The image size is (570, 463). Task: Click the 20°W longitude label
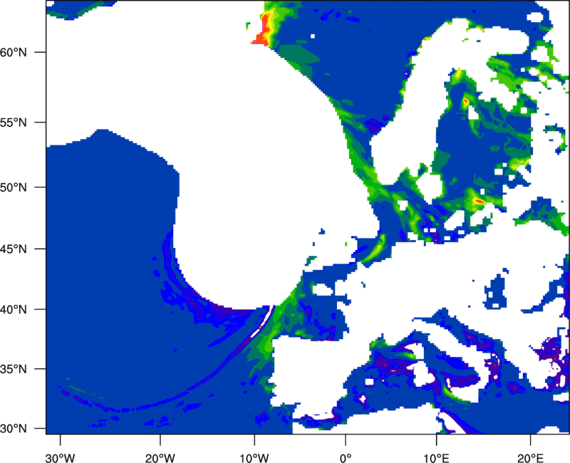(x=160, y=458)
